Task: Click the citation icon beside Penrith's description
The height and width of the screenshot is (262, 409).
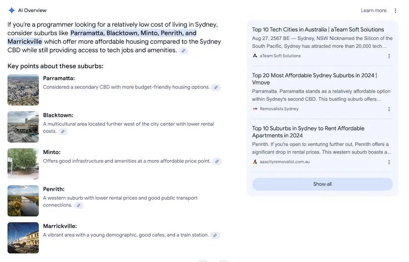Action: tap(79, 205)
